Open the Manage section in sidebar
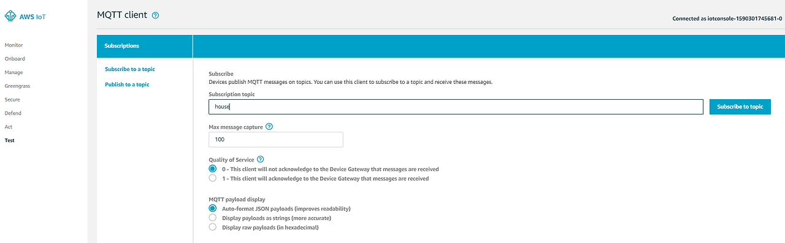This screenshot has height=243, width=785. point(13,72)
